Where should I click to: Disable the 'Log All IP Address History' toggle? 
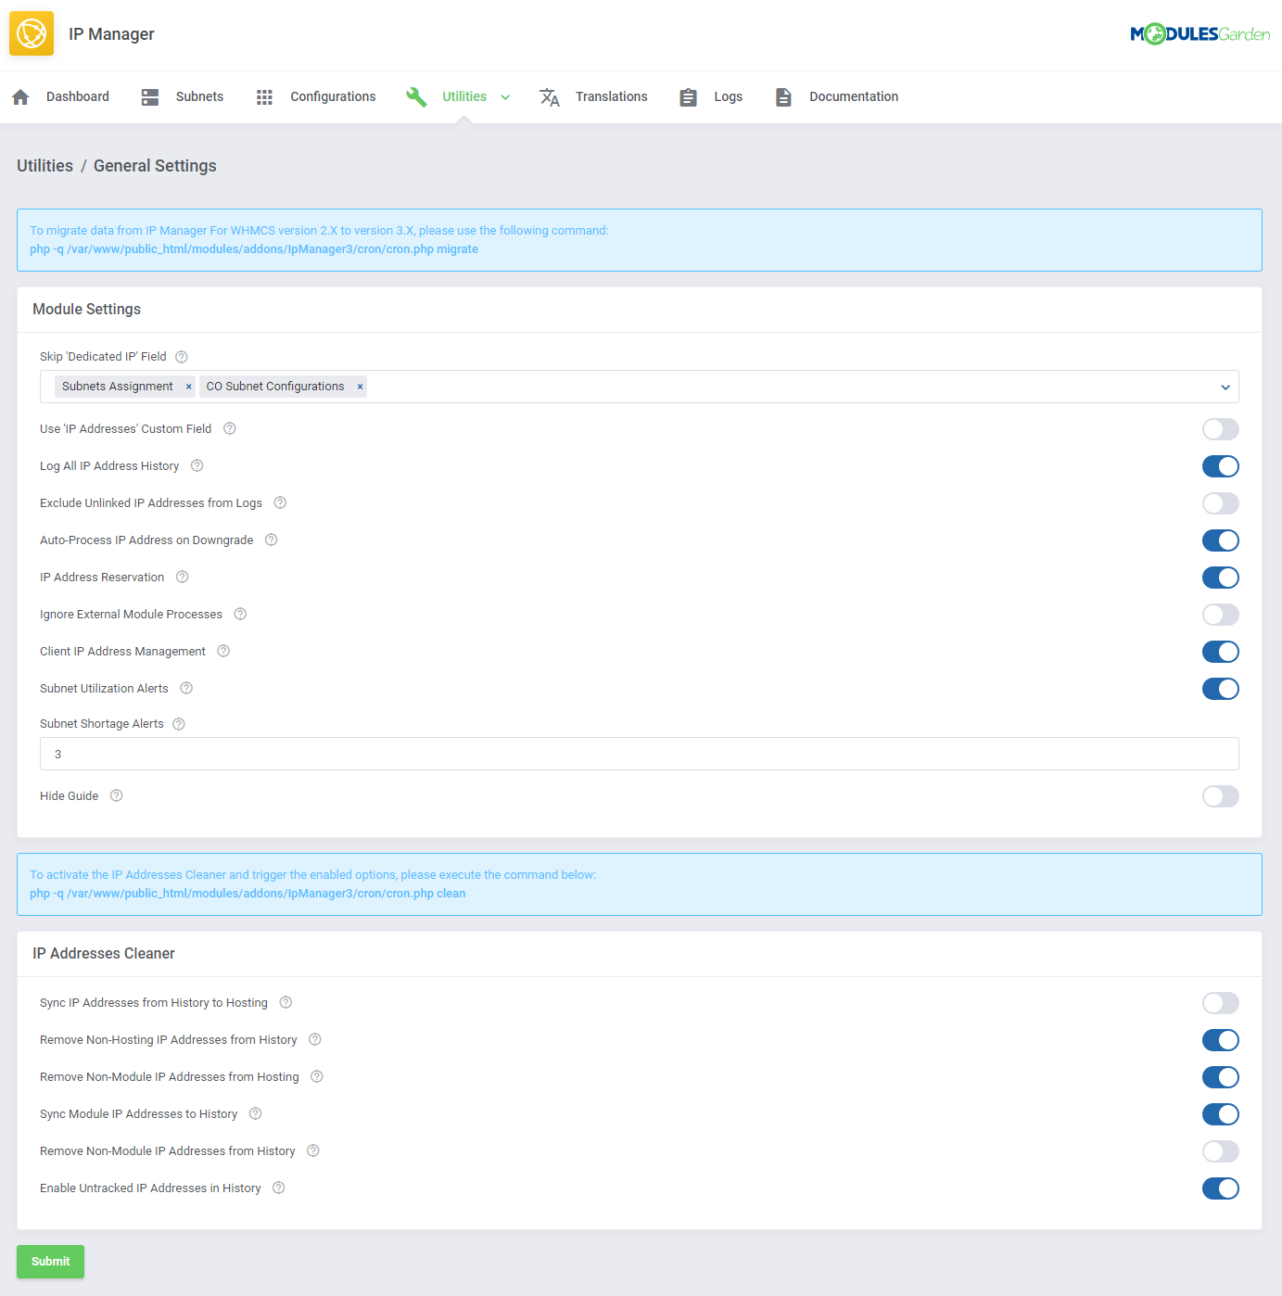tap(1220, 466)
